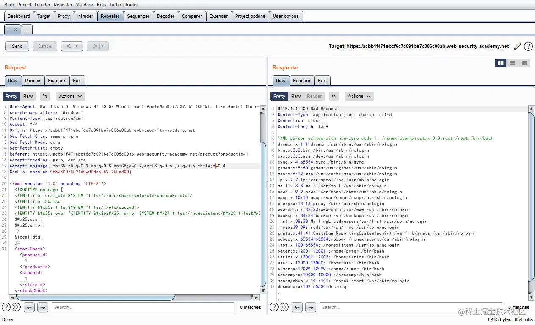Add new Repeater tab with ...
This screenshot has width=535, height=325.
[x=26, y=29]
